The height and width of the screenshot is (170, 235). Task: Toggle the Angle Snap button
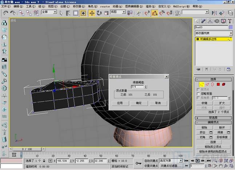(155, 13)
